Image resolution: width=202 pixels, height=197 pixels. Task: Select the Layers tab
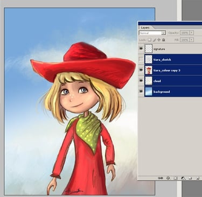pos(145,27)
